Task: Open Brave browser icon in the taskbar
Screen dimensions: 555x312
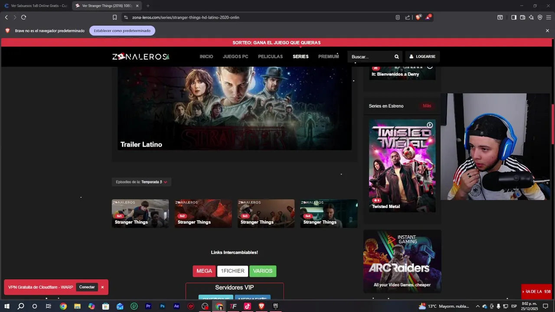Action: [261, 306]
